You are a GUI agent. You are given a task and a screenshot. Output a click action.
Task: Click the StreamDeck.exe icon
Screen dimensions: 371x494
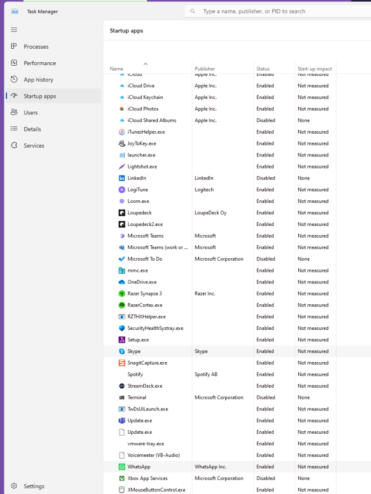122,386
